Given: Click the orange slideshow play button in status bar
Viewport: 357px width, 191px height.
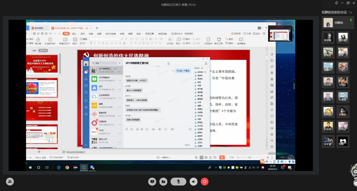Looking at the screenshot, I should point(222,157).
